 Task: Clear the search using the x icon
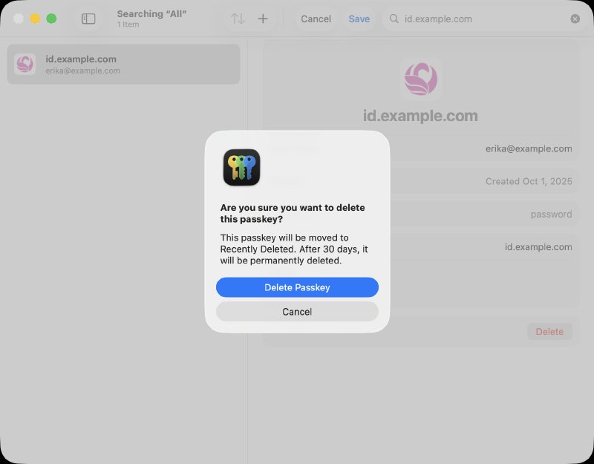[x=575, y=19]
